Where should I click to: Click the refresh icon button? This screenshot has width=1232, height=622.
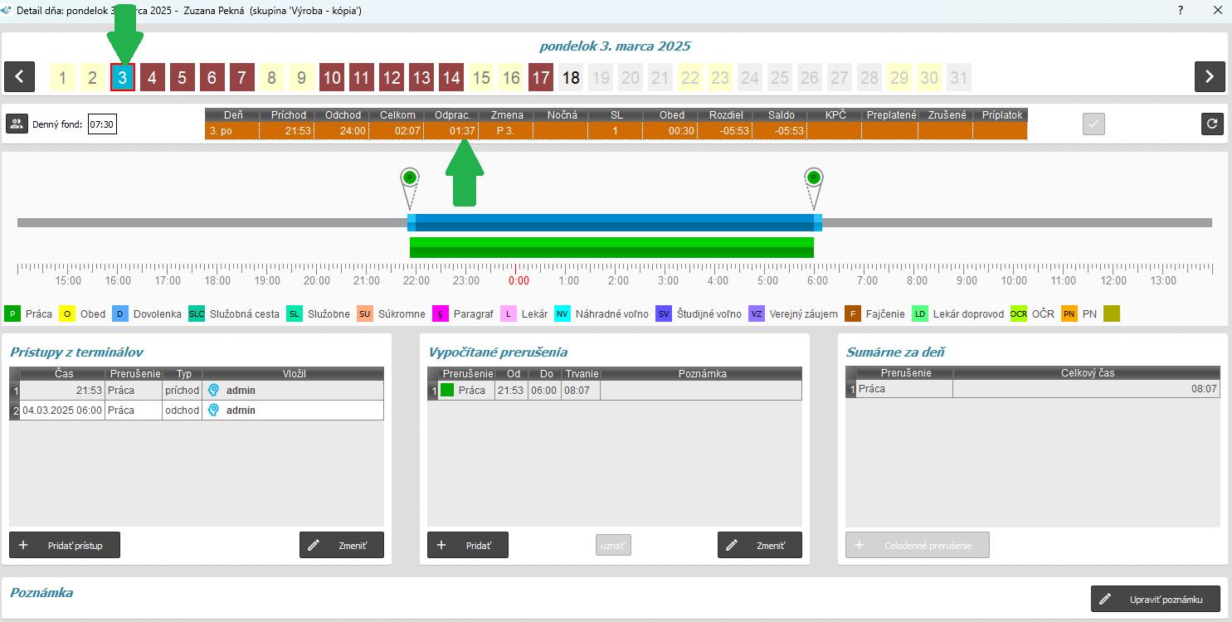pos(1212,124)
